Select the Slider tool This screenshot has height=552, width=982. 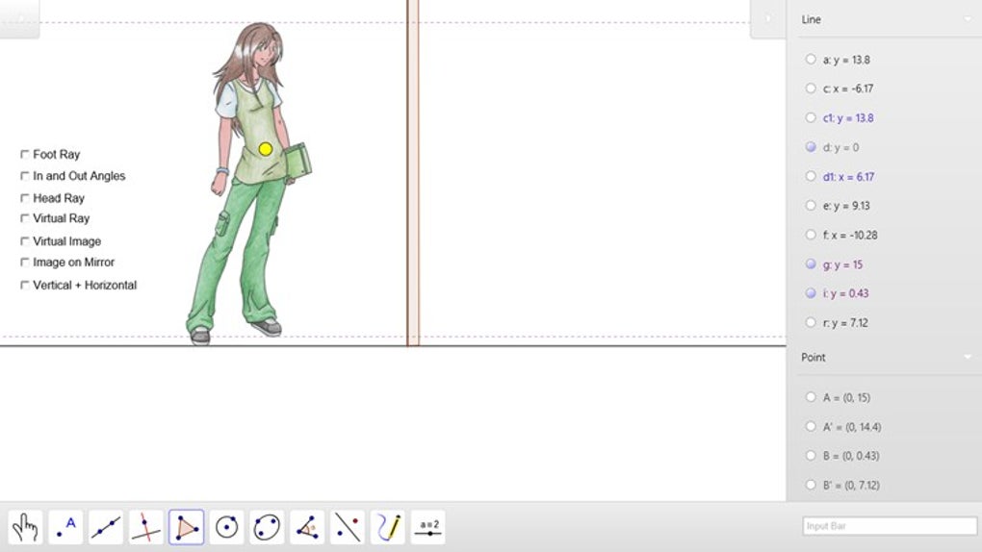click(x=428, y=528)
